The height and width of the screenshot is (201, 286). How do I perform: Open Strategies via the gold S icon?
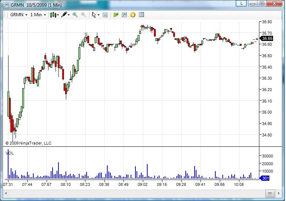click(133, 15)
